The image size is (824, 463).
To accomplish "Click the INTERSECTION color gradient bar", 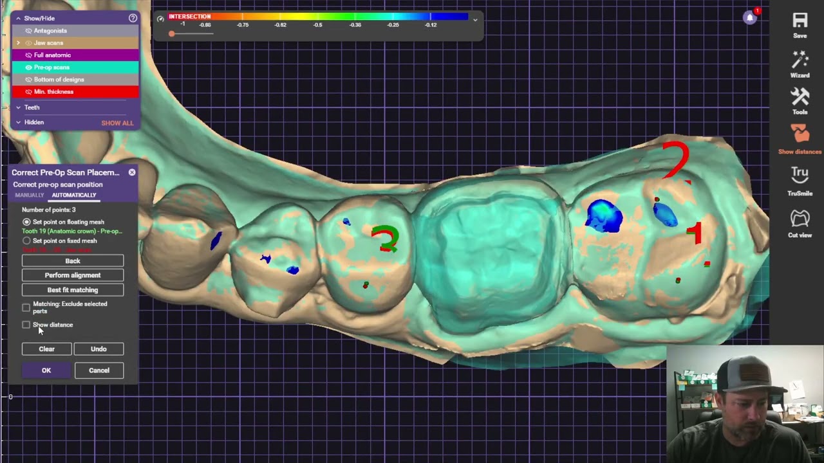I will pos(318,17).
